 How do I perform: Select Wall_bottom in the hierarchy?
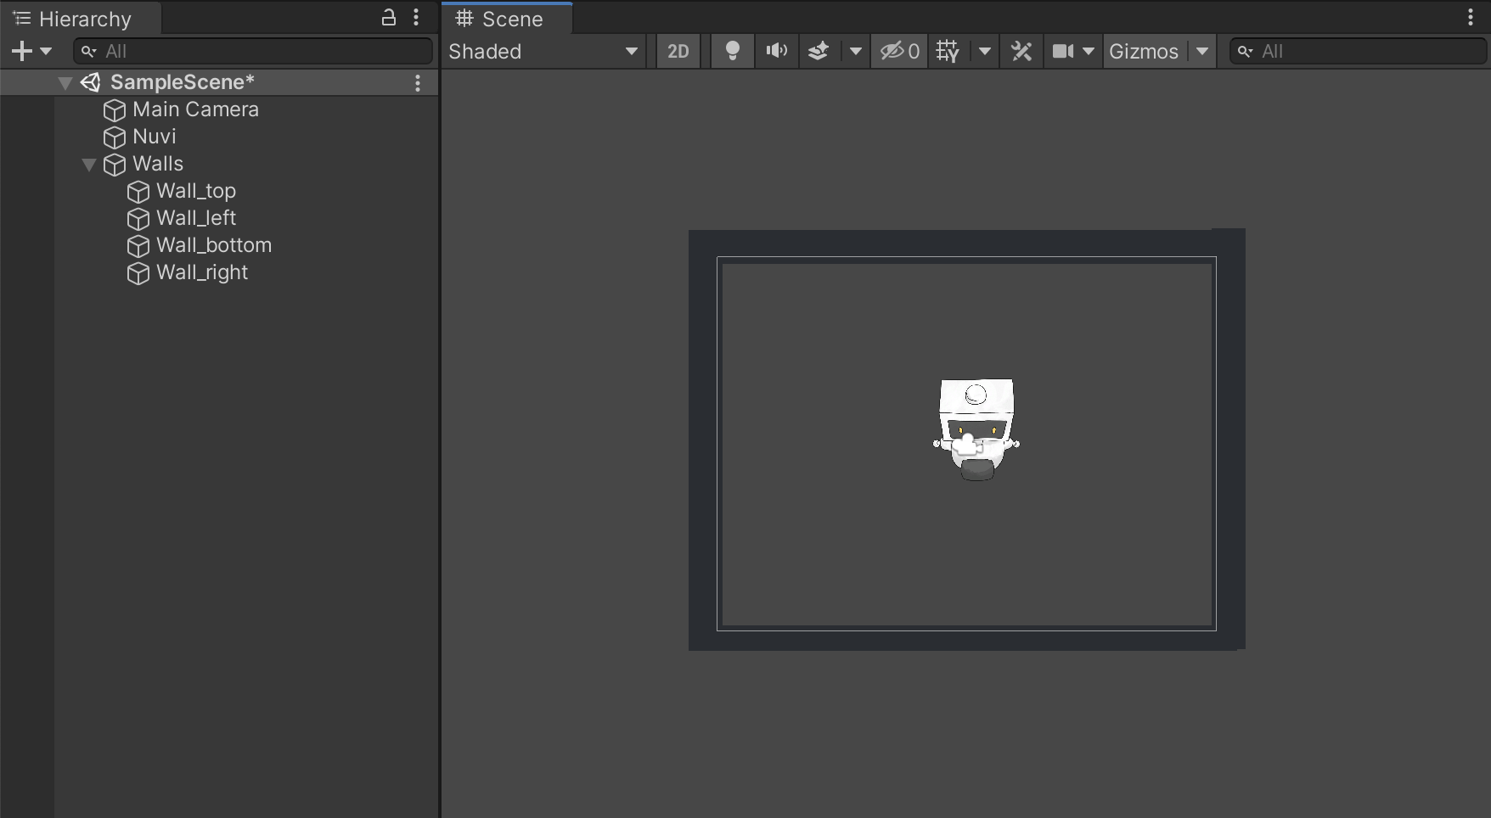tap(214, 245)
